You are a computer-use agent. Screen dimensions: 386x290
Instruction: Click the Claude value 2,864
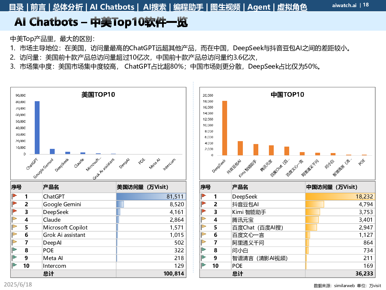point(177,220)
